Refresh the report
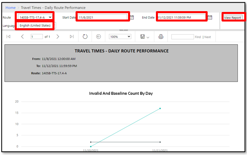The image size is (247, 155). (85, 37)
